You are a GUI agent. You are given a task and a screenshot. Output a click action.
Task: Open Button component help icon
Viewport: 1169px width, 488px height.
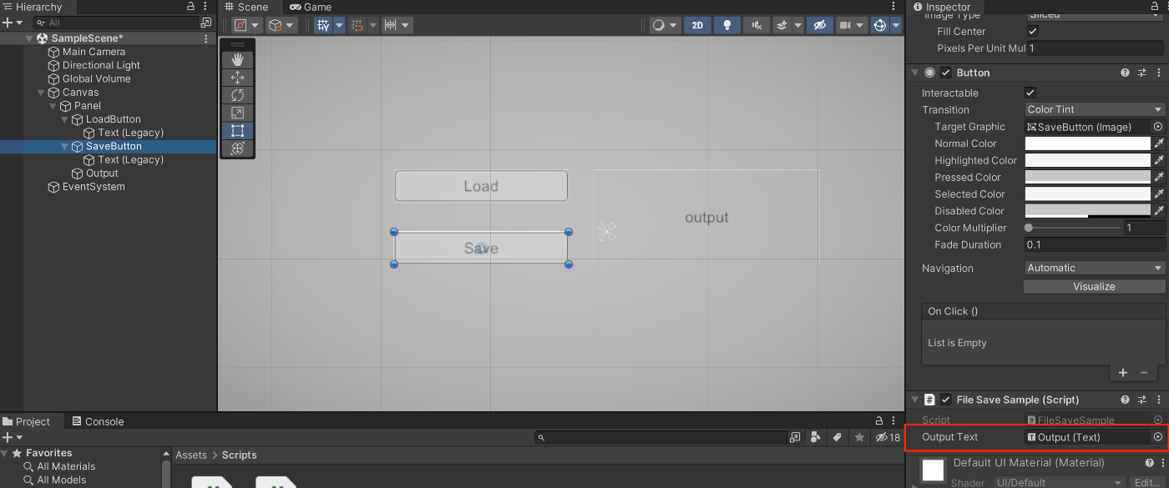1126,73
